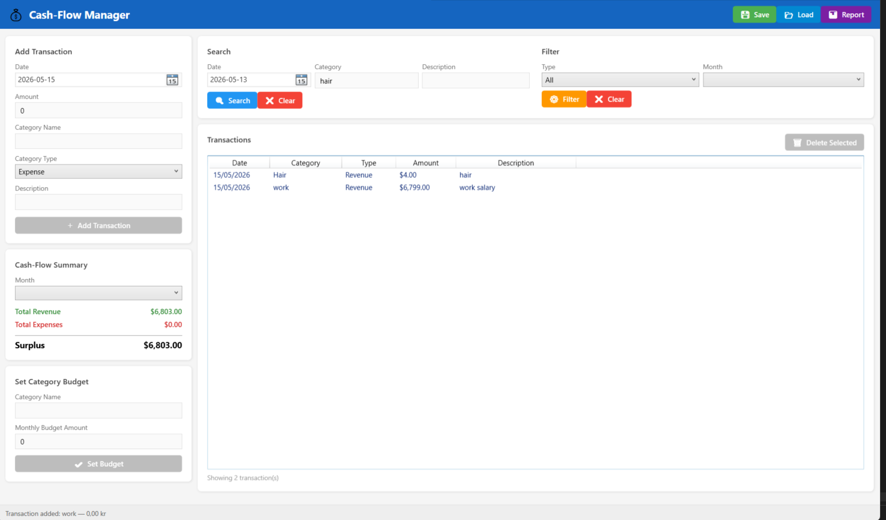Click the Add Transaction Category Name field
The image size is (886, 520).
click(x=99, y=141)
